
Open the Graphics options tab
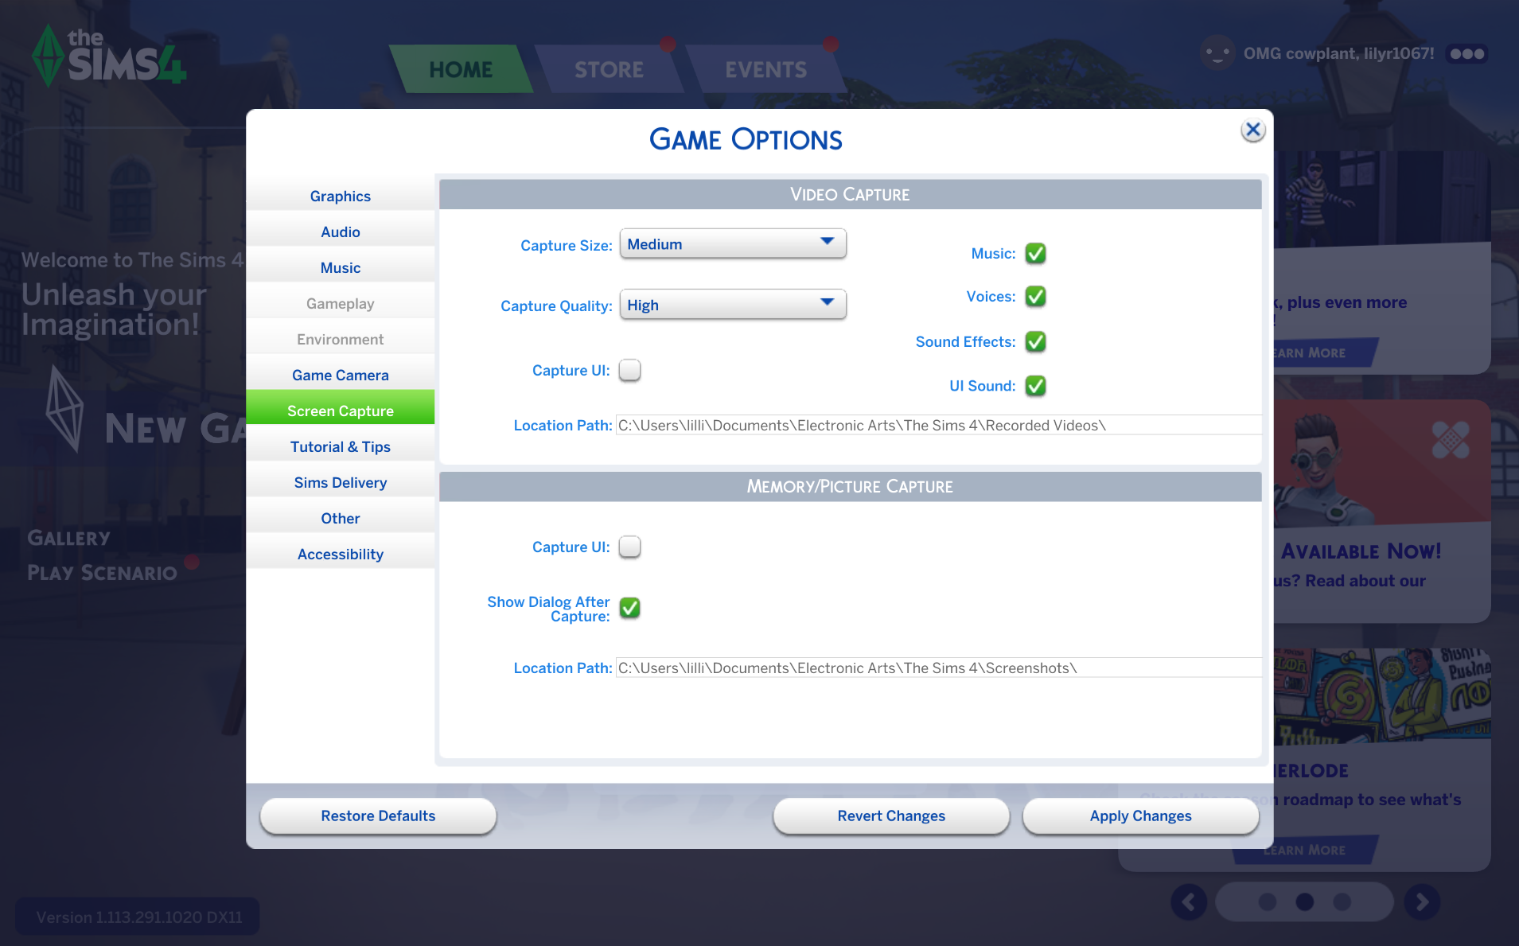340,196
